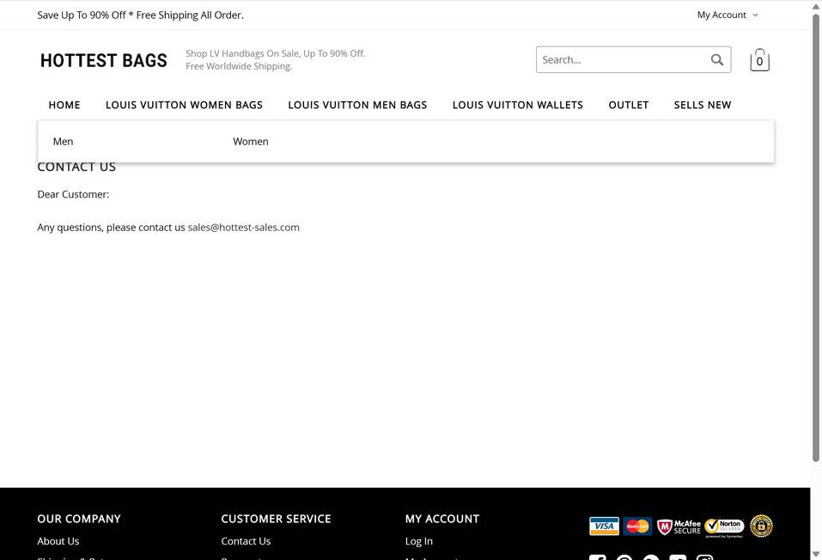The image size is (822, 560).
Task: Open the About Us footer link
Action: 58,541
